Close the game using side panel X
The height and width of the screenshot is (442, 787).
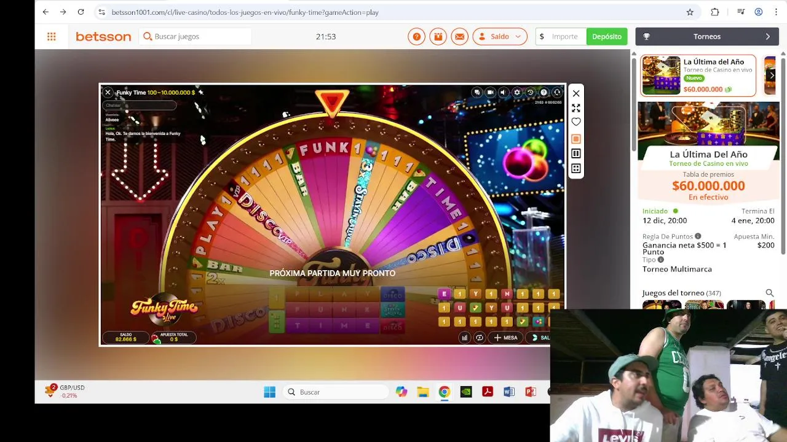point(576,93)
